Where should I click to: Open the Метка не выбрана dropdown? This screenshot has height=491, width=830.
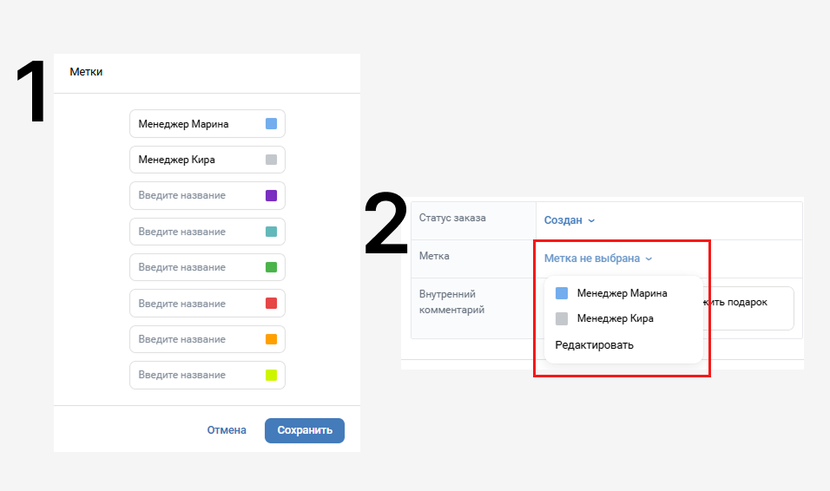598,259
